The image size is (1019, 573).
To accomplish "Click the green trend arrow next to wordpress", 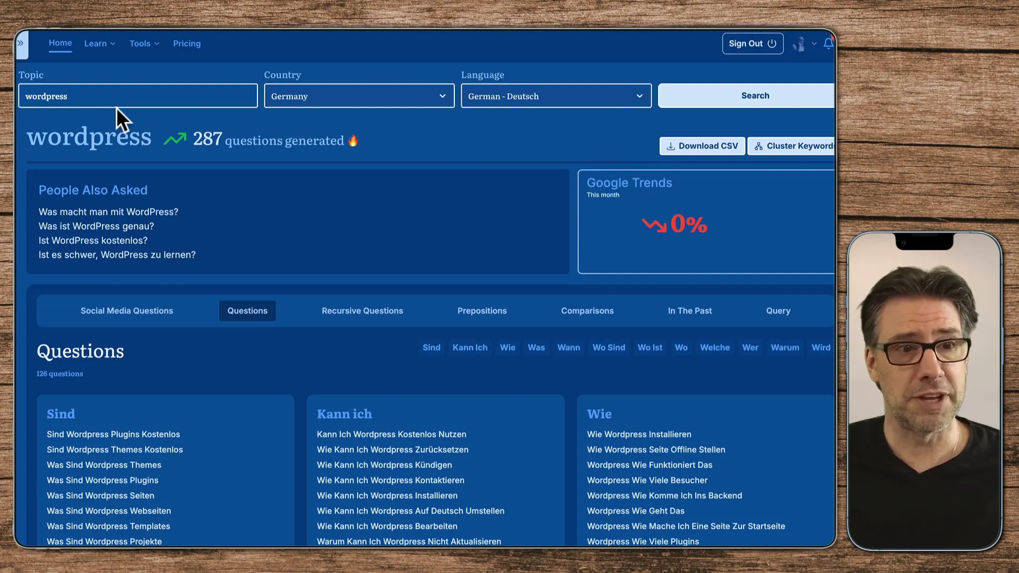I will (175, 138).
